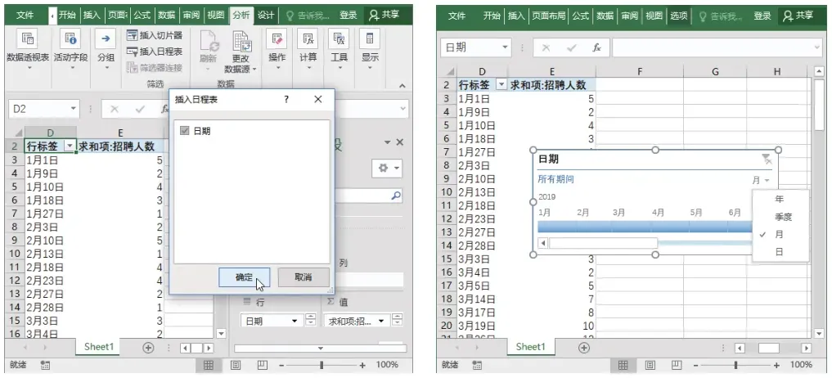Viewport: 832px width, 378px height.
Task: Open the 计算 ribbon group icon
Action: point(308,39)
